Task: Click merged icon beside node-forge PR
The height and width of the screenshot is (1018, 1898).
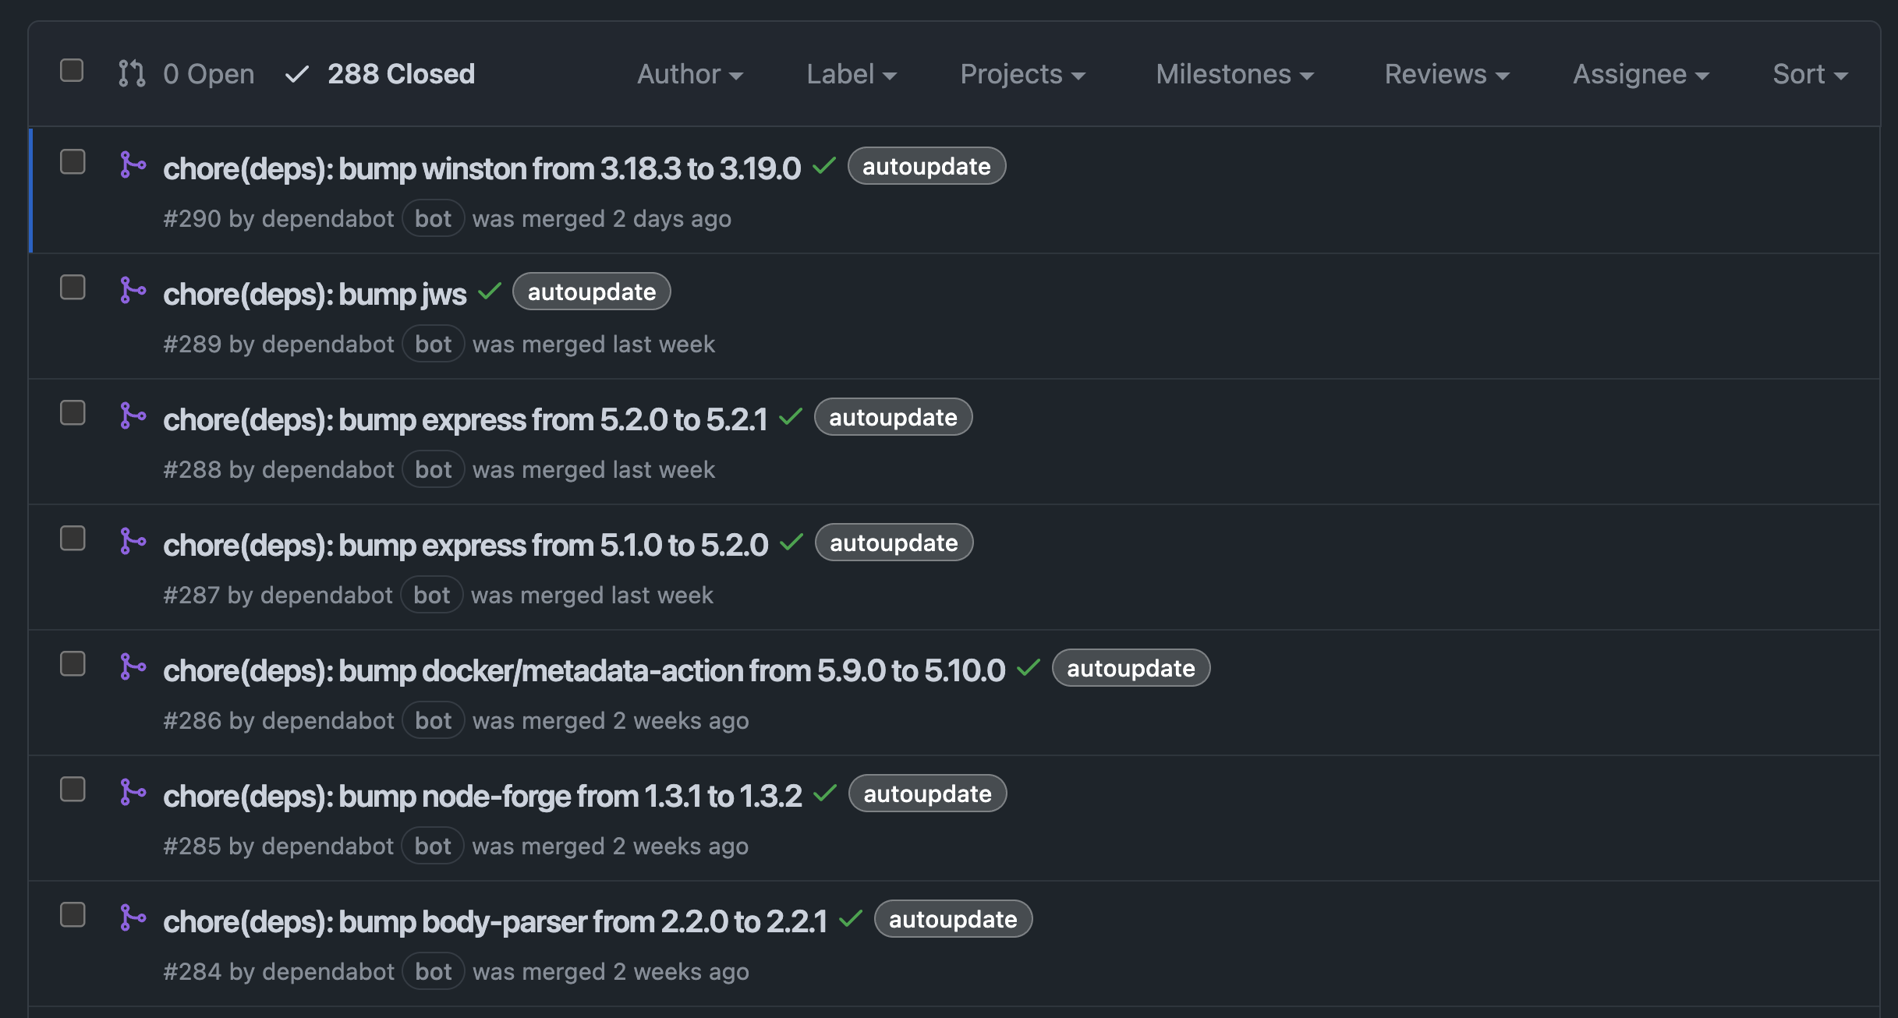Action: coord(133,793)
